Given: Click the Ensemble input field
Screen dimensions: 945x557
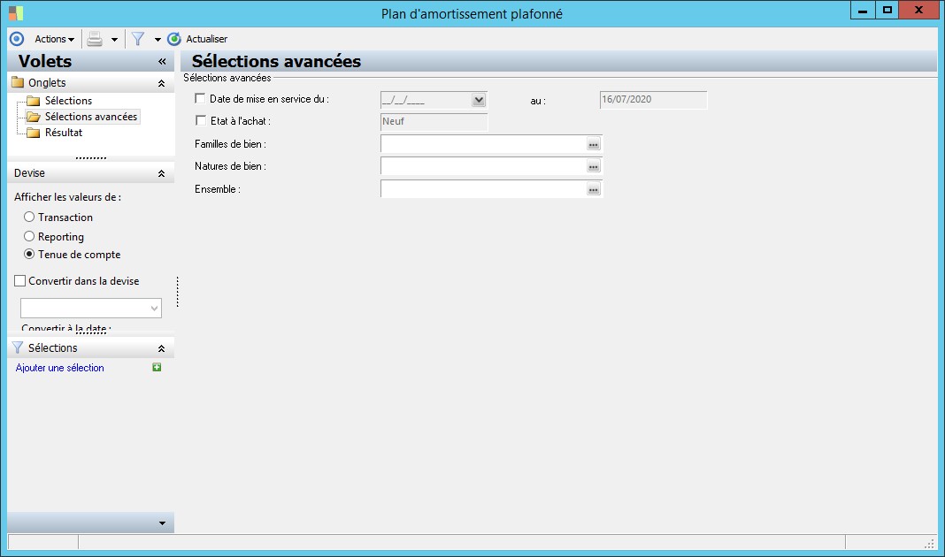Looking at the screenshot, I should (x=483, y=189).
